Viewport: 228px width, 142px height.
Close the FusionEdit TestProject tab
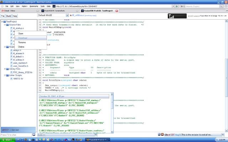tap(116, 11)
